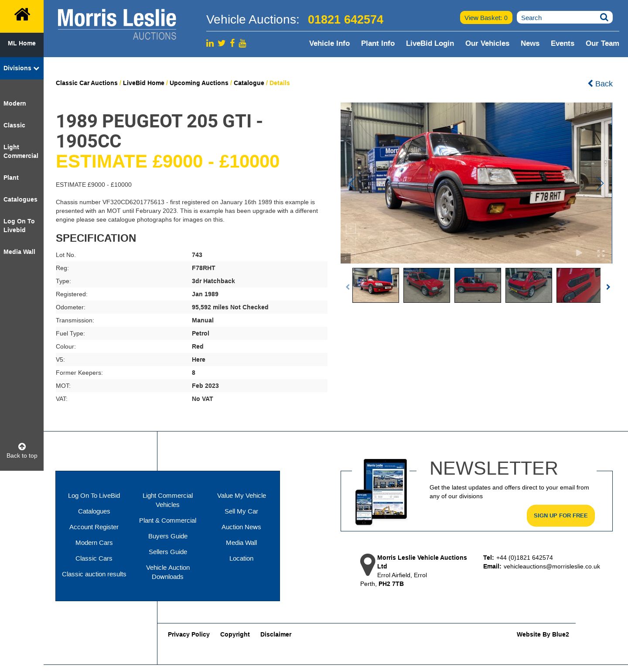Click vehicleauctions@morrisleslie.co.uk email address
Image resolution: width=628 pixels, height=671 pixels.
click(x=552, y=566)
